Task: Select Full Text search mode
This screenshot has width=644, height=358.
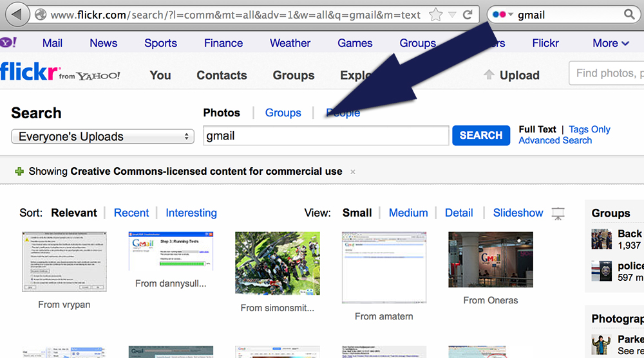Action: (537, 130)
